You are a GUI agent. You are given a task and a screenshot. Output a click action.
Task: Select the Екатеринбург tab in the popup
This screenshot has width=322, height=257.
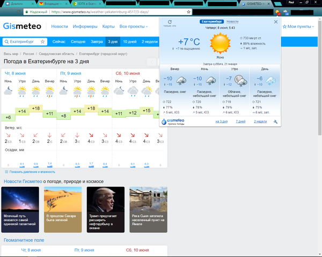212,21
